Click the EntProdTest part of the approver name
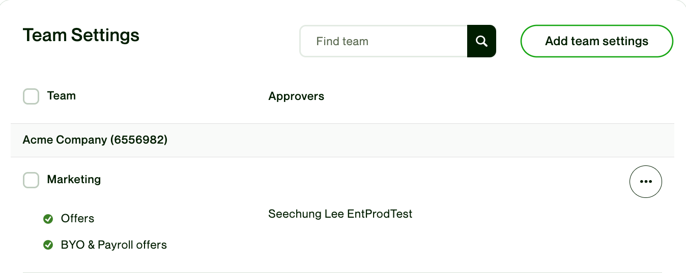This screenshot has height=273, width=686. [x=380, y=214]
